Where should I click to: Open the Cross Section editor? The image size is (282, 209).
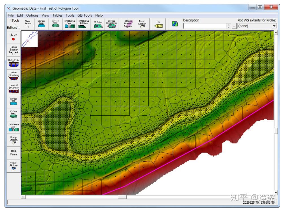pos(14,50)
